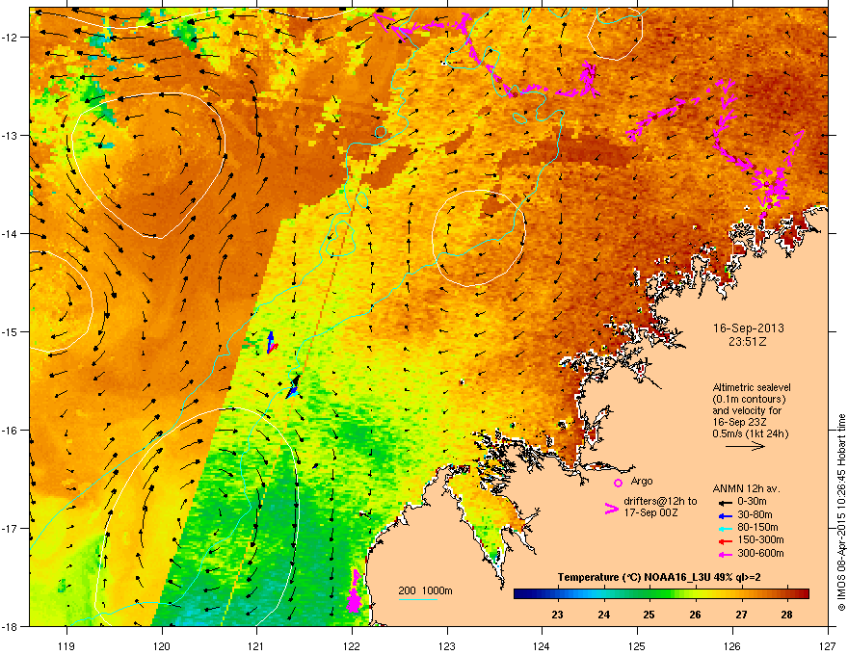Click the '0-30m' depth label
Screen dimensions: 848x655
(752, 501)
